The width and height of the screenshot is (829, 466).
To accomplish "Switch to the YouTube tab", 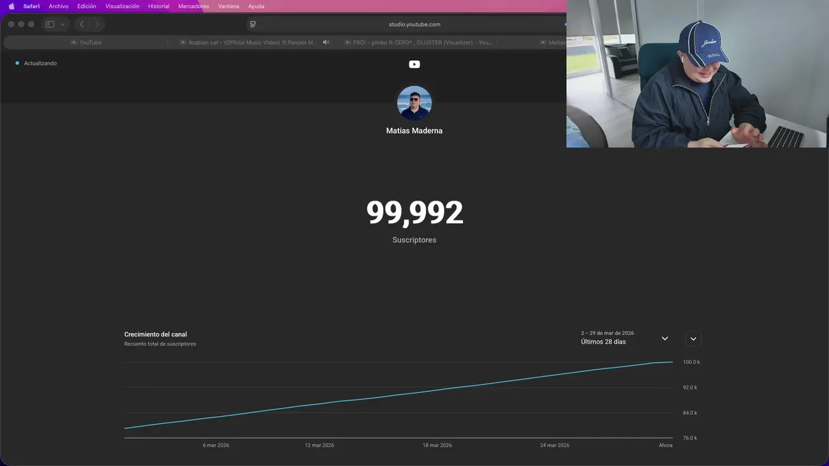I will click(85, 42).
